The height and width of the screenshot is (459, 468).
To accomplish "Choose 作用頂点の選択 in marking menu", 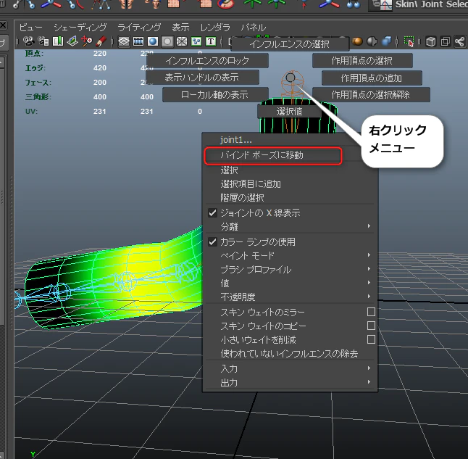I will (362, 61).
